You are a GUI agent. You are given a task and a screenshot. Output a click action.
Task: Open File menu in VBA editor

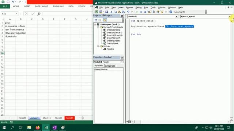point(101,8)
